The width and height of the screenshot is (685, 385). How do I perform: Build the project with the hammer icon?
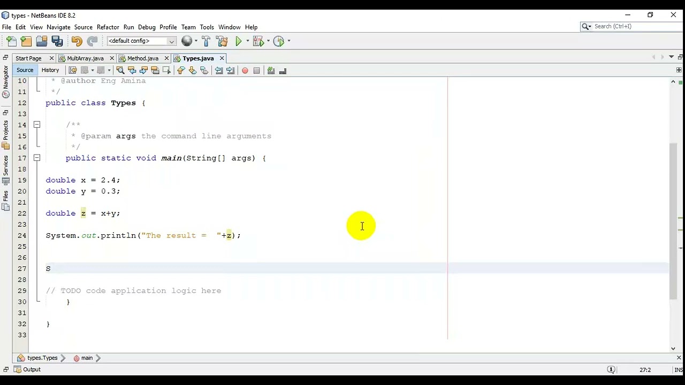[206, 41]
